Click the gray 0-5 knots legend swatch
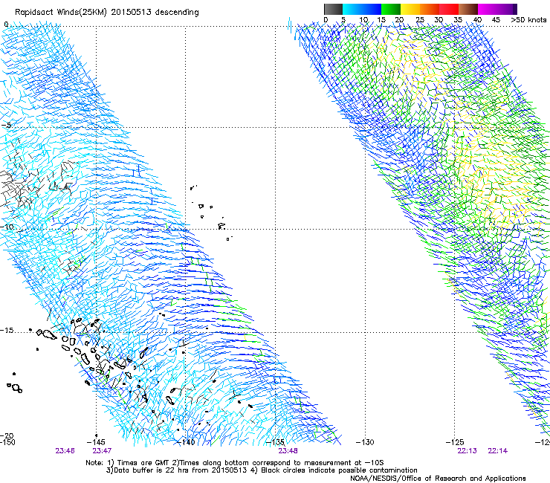 click(x=333, y=9)
